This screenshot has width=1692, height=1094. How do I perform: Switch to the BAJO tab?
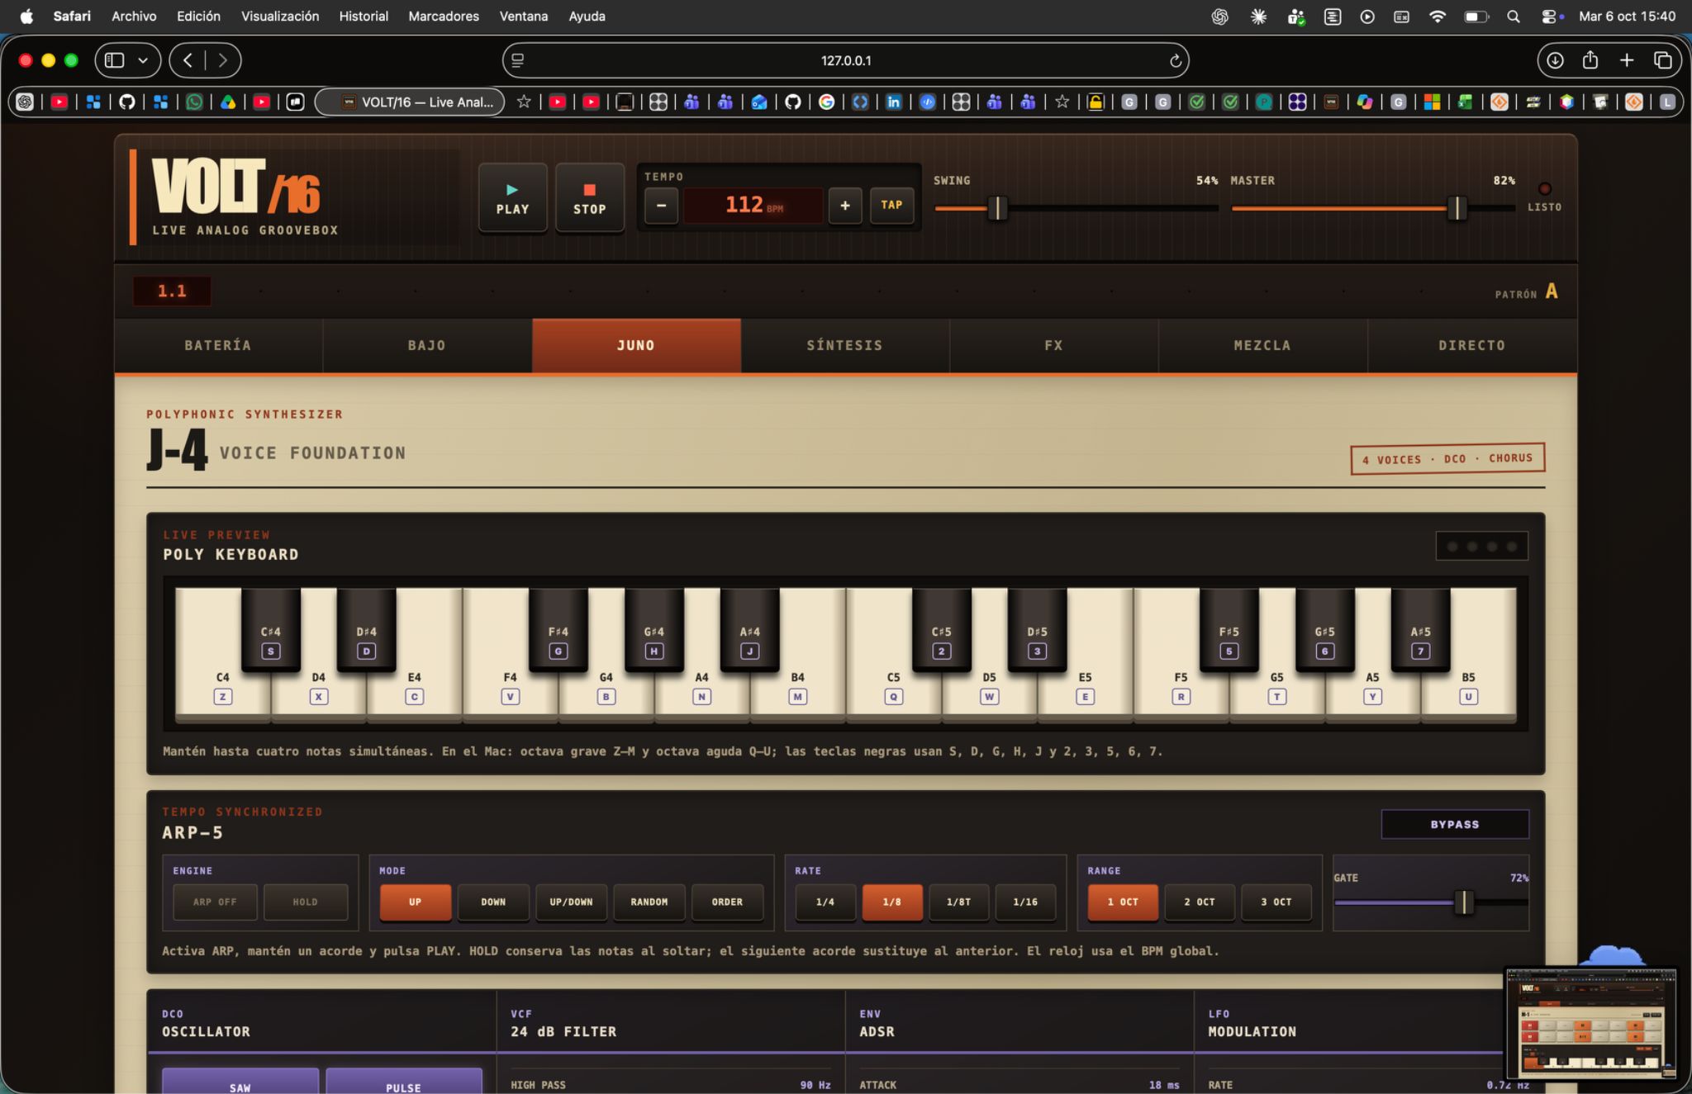(427, 345)
